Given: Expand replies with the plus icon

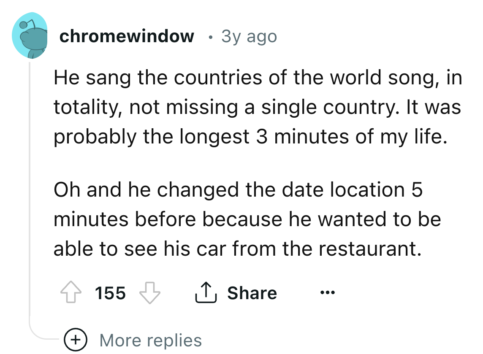Looking at the screenshot, I should click(76, 340).
